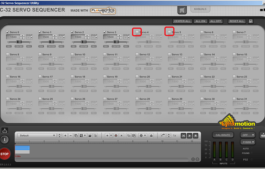Click the Servo 0 value field 1500
Image resolution: width=265 pixels, height=169 pixels.
[x=13, y=37]
